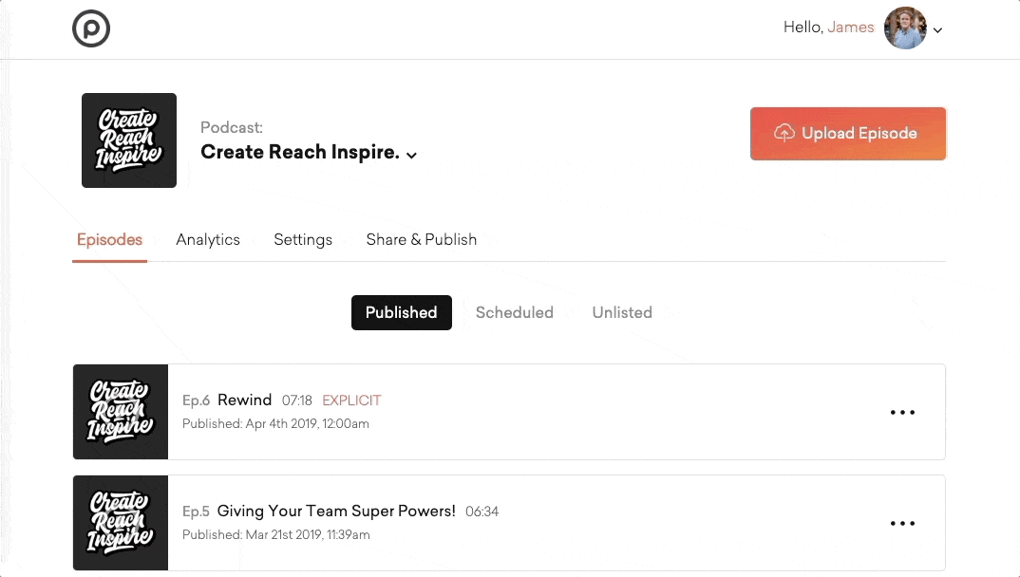Click the Ep.5 episode artwork thumbnail
The width and height of the screenshot is (1020, 577).
click(x=121, y=523)
